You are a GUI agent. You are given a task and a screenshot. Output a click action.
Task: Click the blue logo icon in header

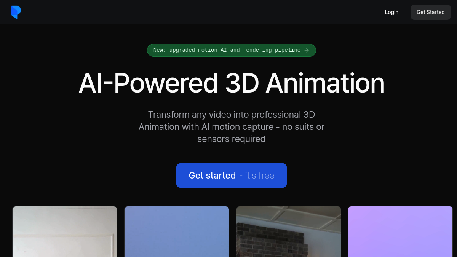16,12
